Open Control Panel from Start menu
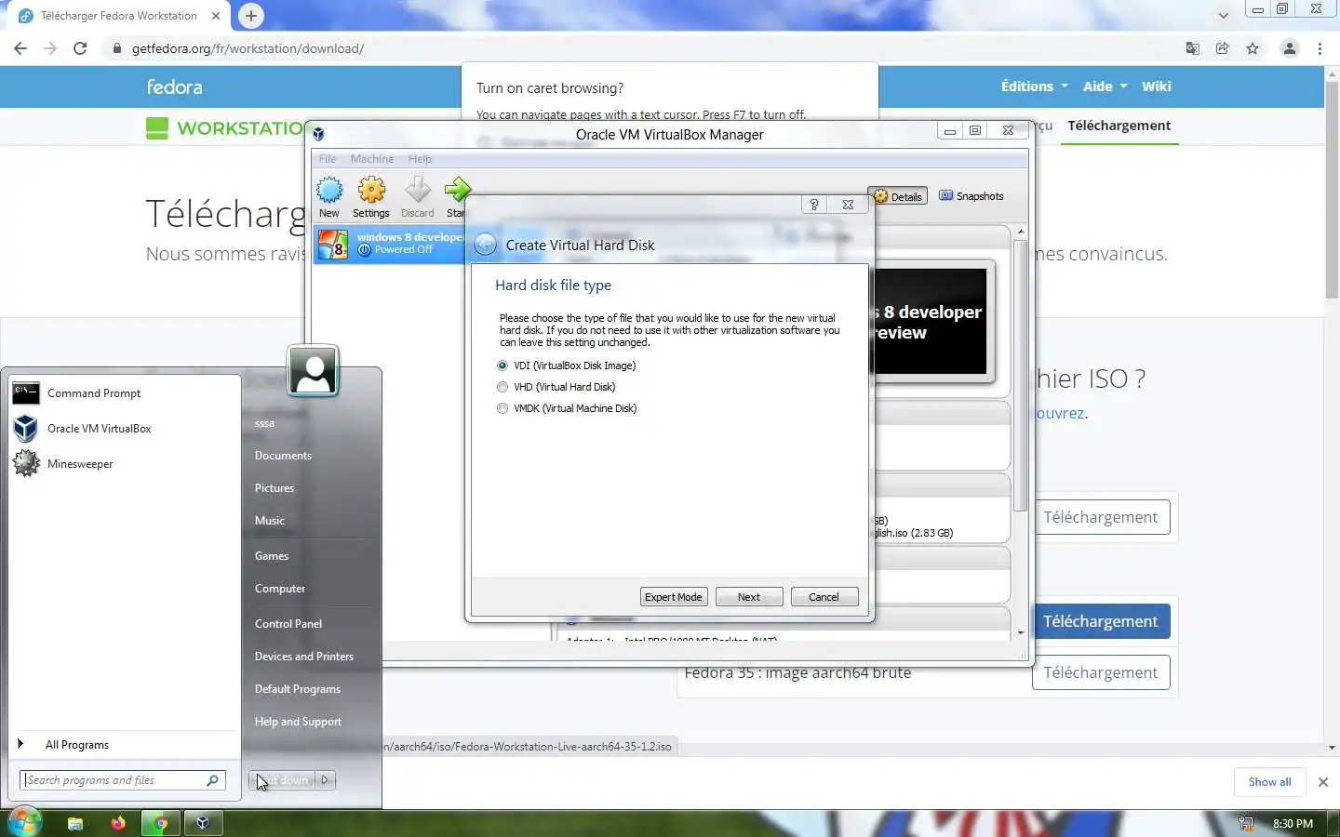This screenshot has width=1340, height=837. pyautogui.click(x=288, y=624)
